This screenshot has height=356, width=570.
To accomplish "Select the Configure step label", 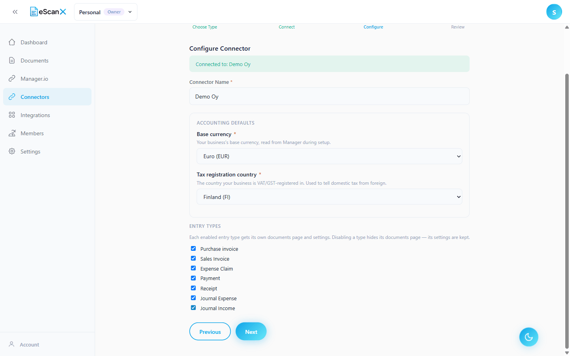I will coord(373,27).
